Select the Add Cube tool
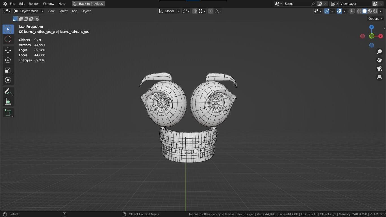The image size is (386, 217). 8,113
